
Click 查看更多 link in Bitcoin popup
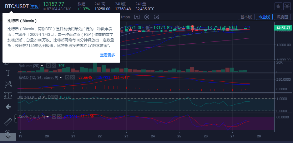(108, 55)
